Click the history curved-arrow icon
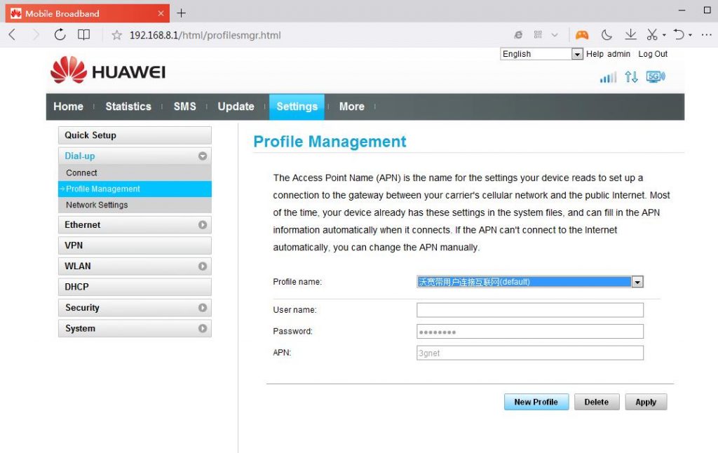The width and height of the screenshot is (718, 453). click(x=679, y=34)
